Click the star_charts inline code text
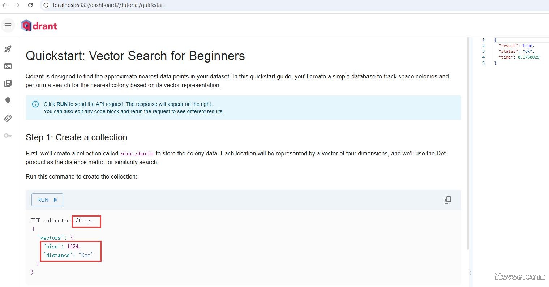This screenshot has height=287, width=549. [x=137, y=154]
